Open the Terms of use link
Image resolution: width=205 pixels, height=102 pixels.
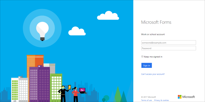[146, 100]
